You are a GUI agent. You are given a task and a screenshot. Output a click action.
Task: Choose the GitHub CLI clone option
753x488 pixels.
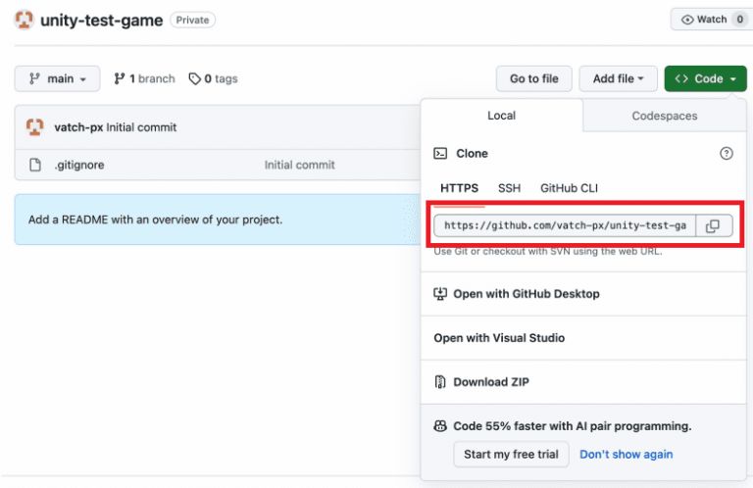(569, 188)
